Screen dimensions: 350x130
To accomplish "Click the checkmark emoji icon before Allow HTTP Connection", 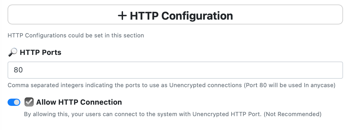I will [x=29, y=102].
